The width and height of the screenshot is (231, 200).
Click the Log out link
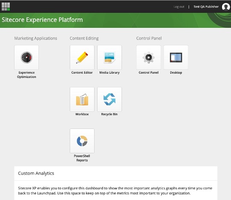(x=179, y=7)
